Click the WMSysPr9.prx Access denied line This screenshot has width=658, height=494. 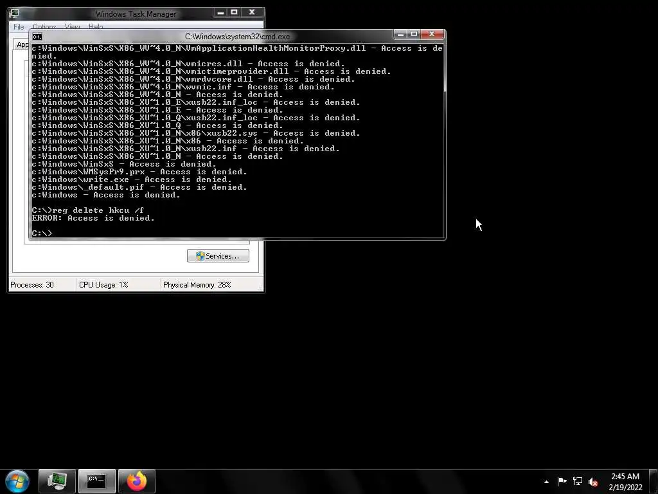[139, 171]
